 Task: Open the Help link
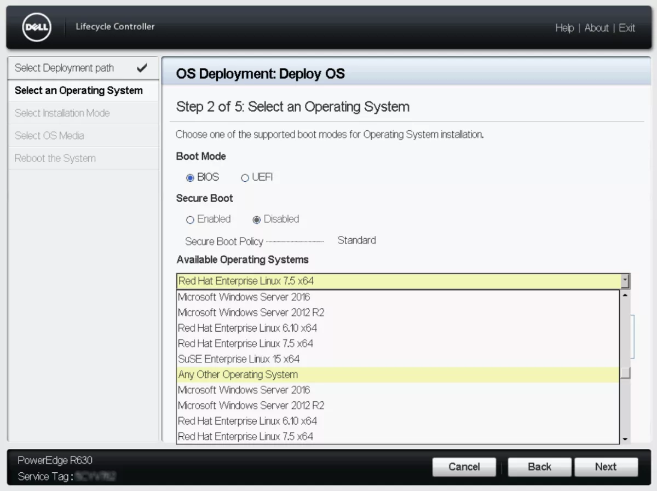[564, 28]
